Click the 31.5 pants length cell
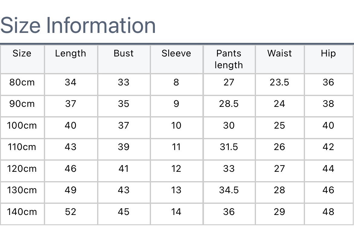The height and width of the screenshot is (237, 354). coord(229,147)
